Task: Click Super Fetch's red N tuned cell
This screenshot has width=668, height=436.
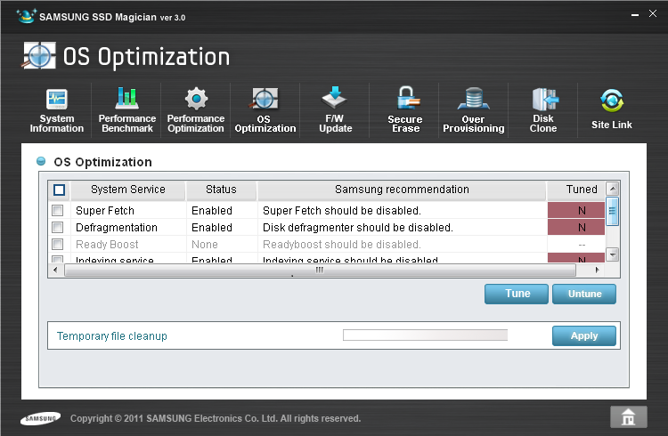Action: click(576, 210)
